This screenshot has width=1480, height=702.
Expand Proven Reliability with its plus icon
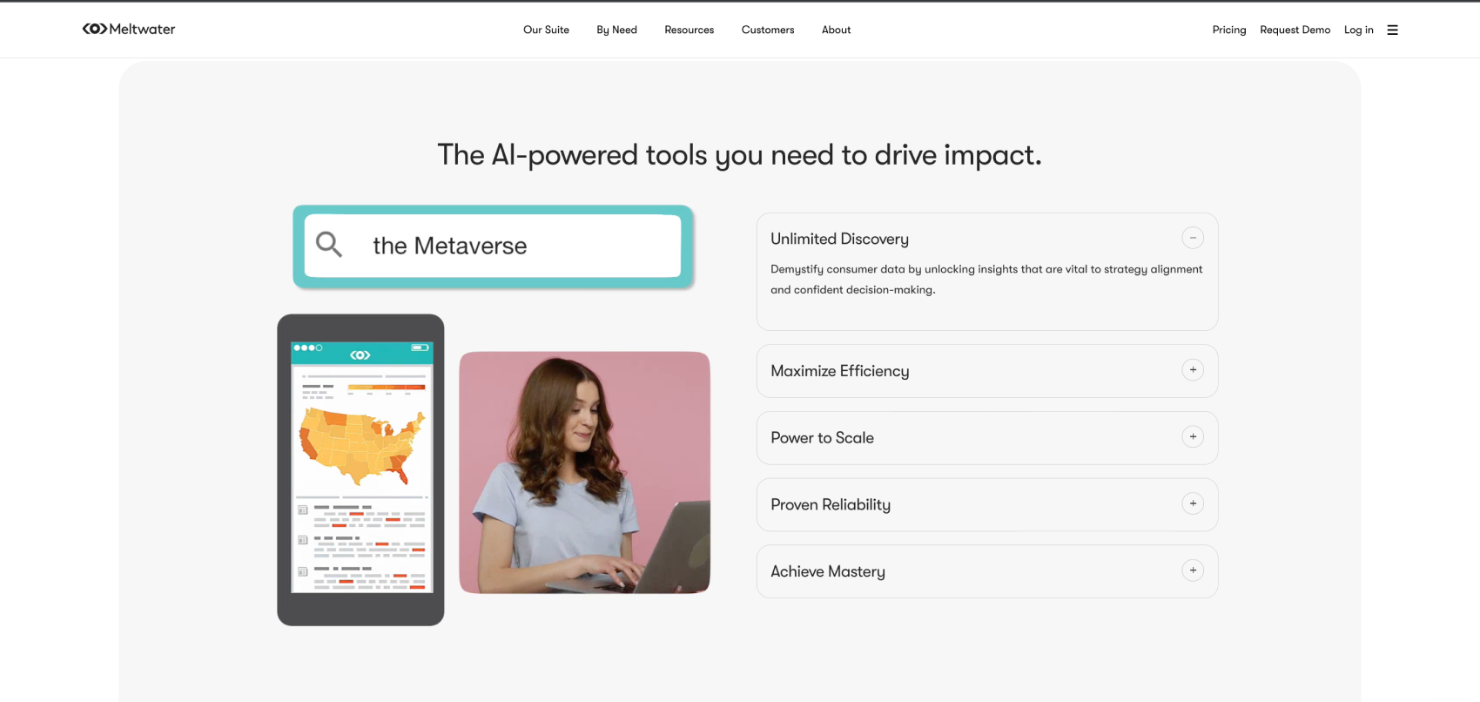tap(1193, 503)
